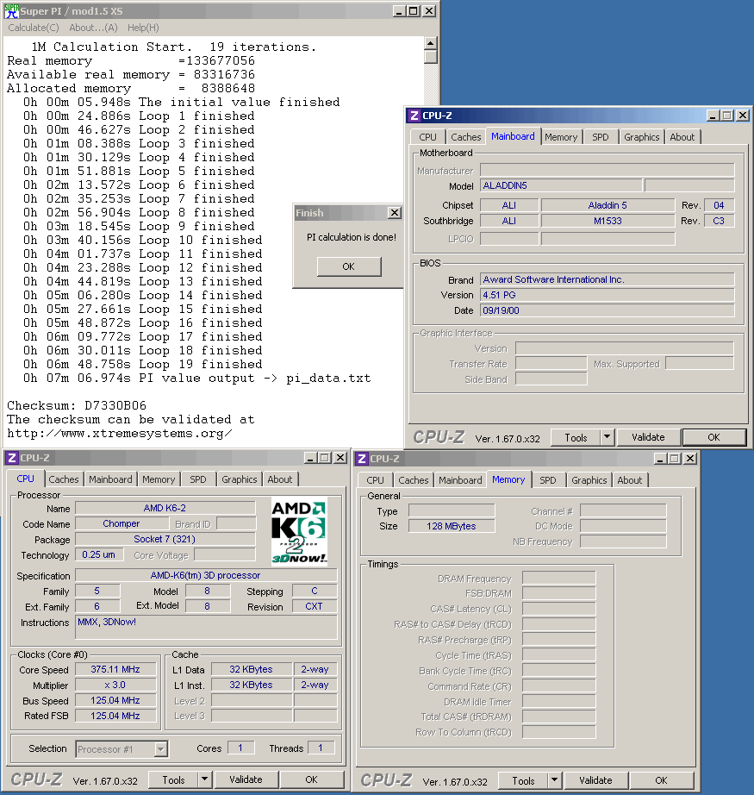Screen dimensions: 754x795
Task: Click the Core Speed 375.11 MHz value
Action: (x=115, y=670)
